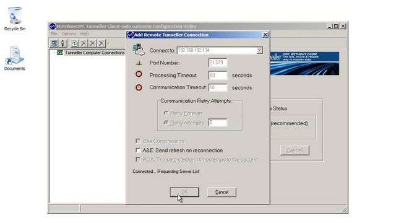The width and height of the screenshot is (396, 223).
Task: Click the networked computers icon beside Connect to
Action: [x=139, y=50]
